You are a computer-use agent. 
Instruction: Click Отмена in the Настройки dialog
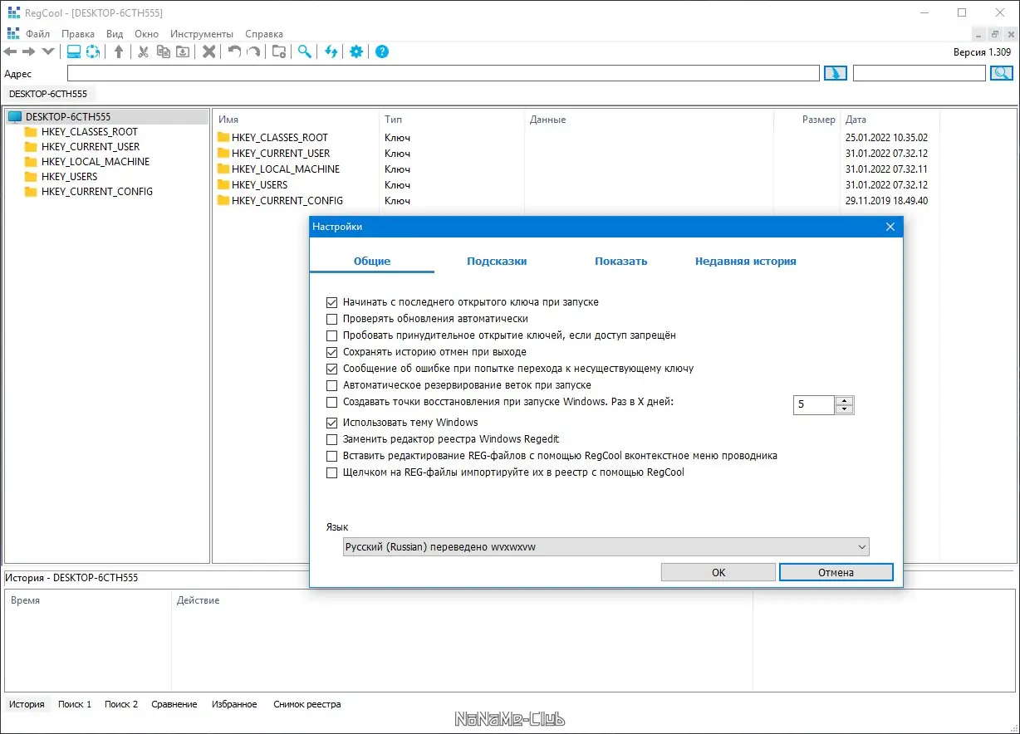point(836,572)
